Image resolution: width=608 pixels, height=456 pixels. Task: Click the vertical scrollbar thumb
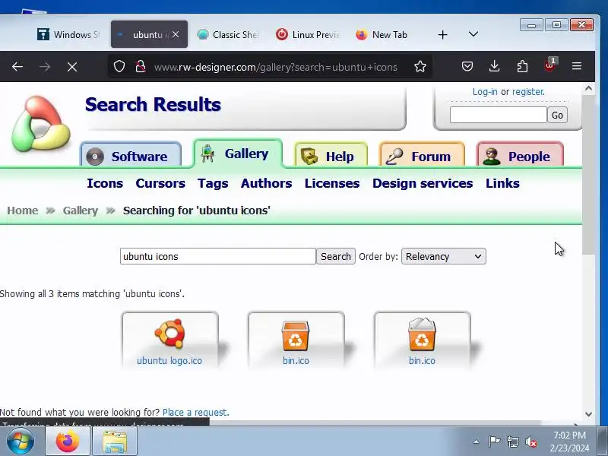(588, 175)
